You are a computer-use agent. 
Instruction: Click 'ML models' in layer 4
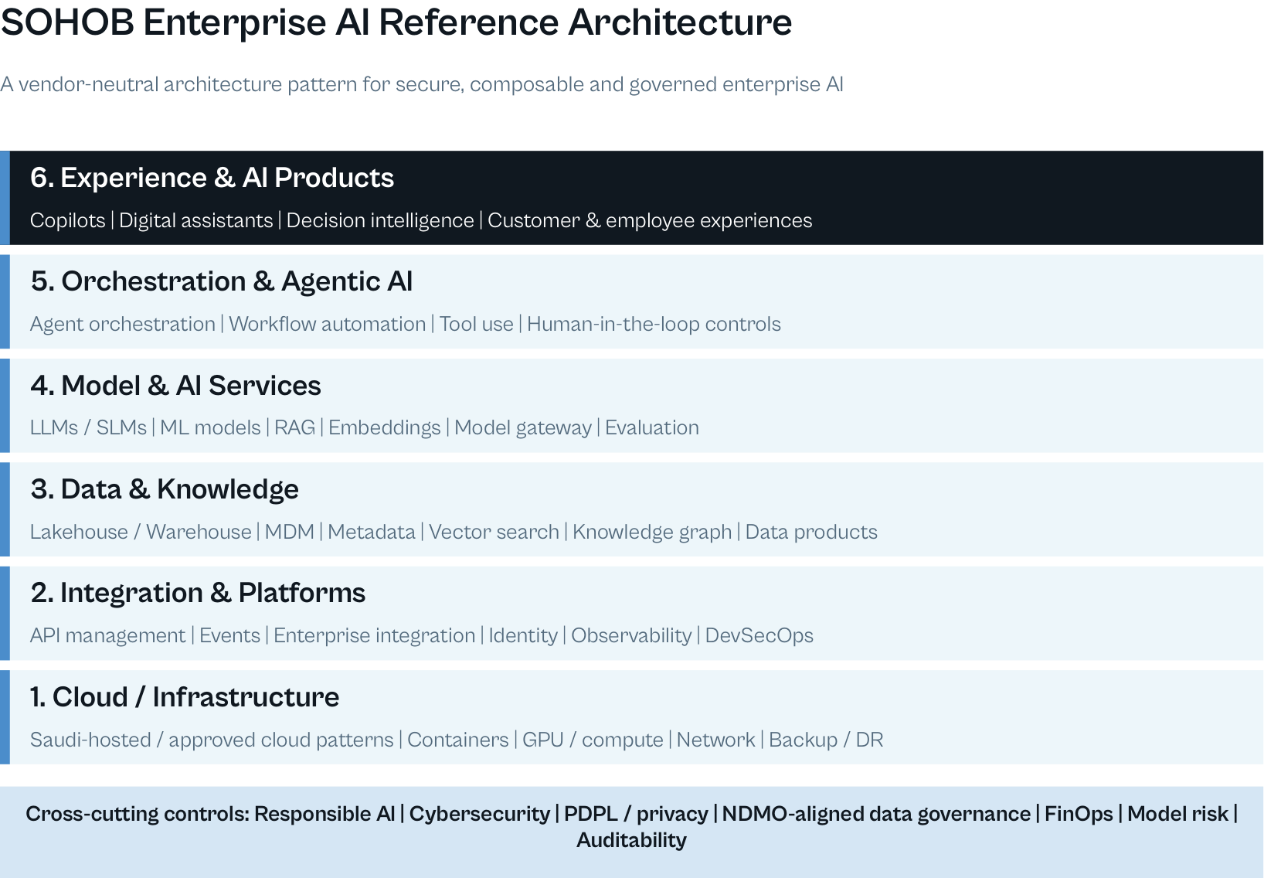tap(210, 428)
